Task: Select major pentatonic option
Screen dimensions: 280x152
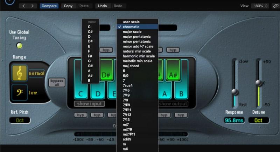Action: click(x=137, y=37)
